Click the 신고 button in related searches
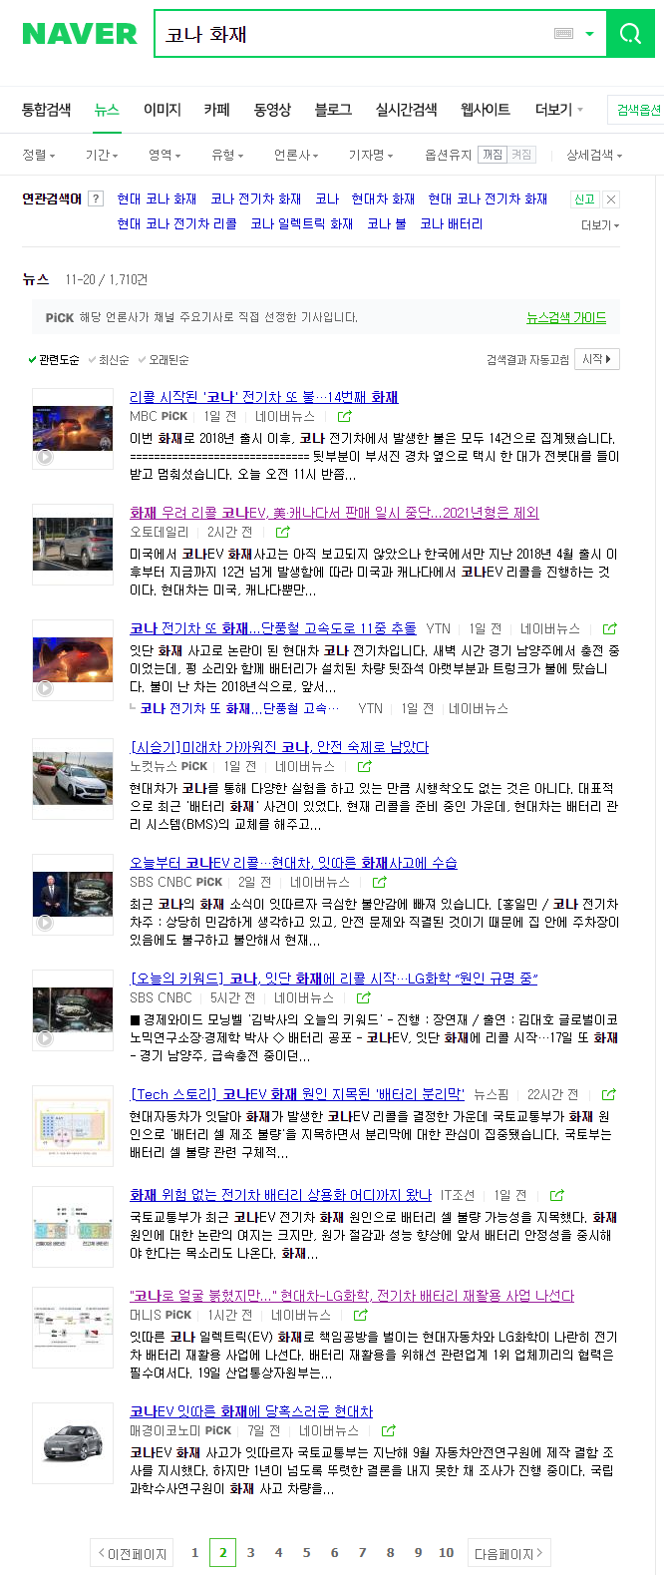Image resolution: width=664 pixels, height=1575 pixels. 584,199
